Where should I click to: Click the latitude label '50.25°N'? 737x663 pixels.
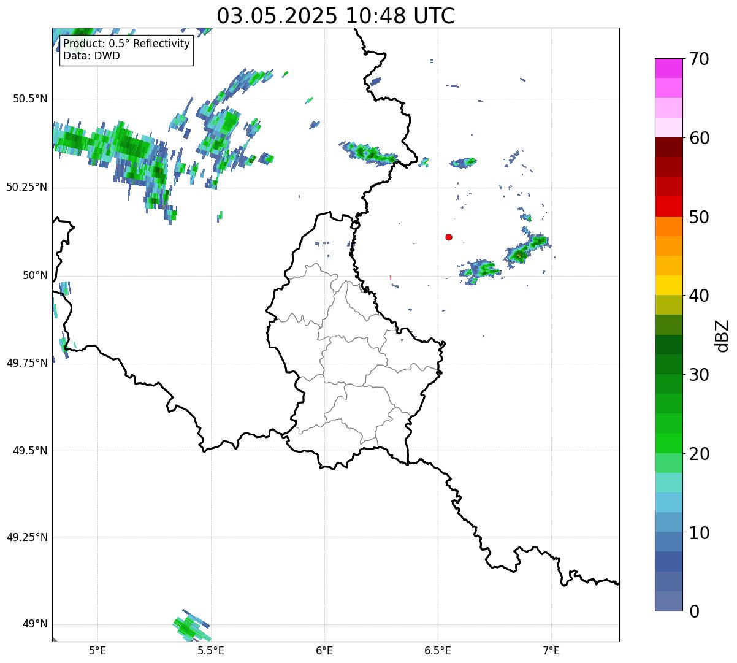[26, 187]
